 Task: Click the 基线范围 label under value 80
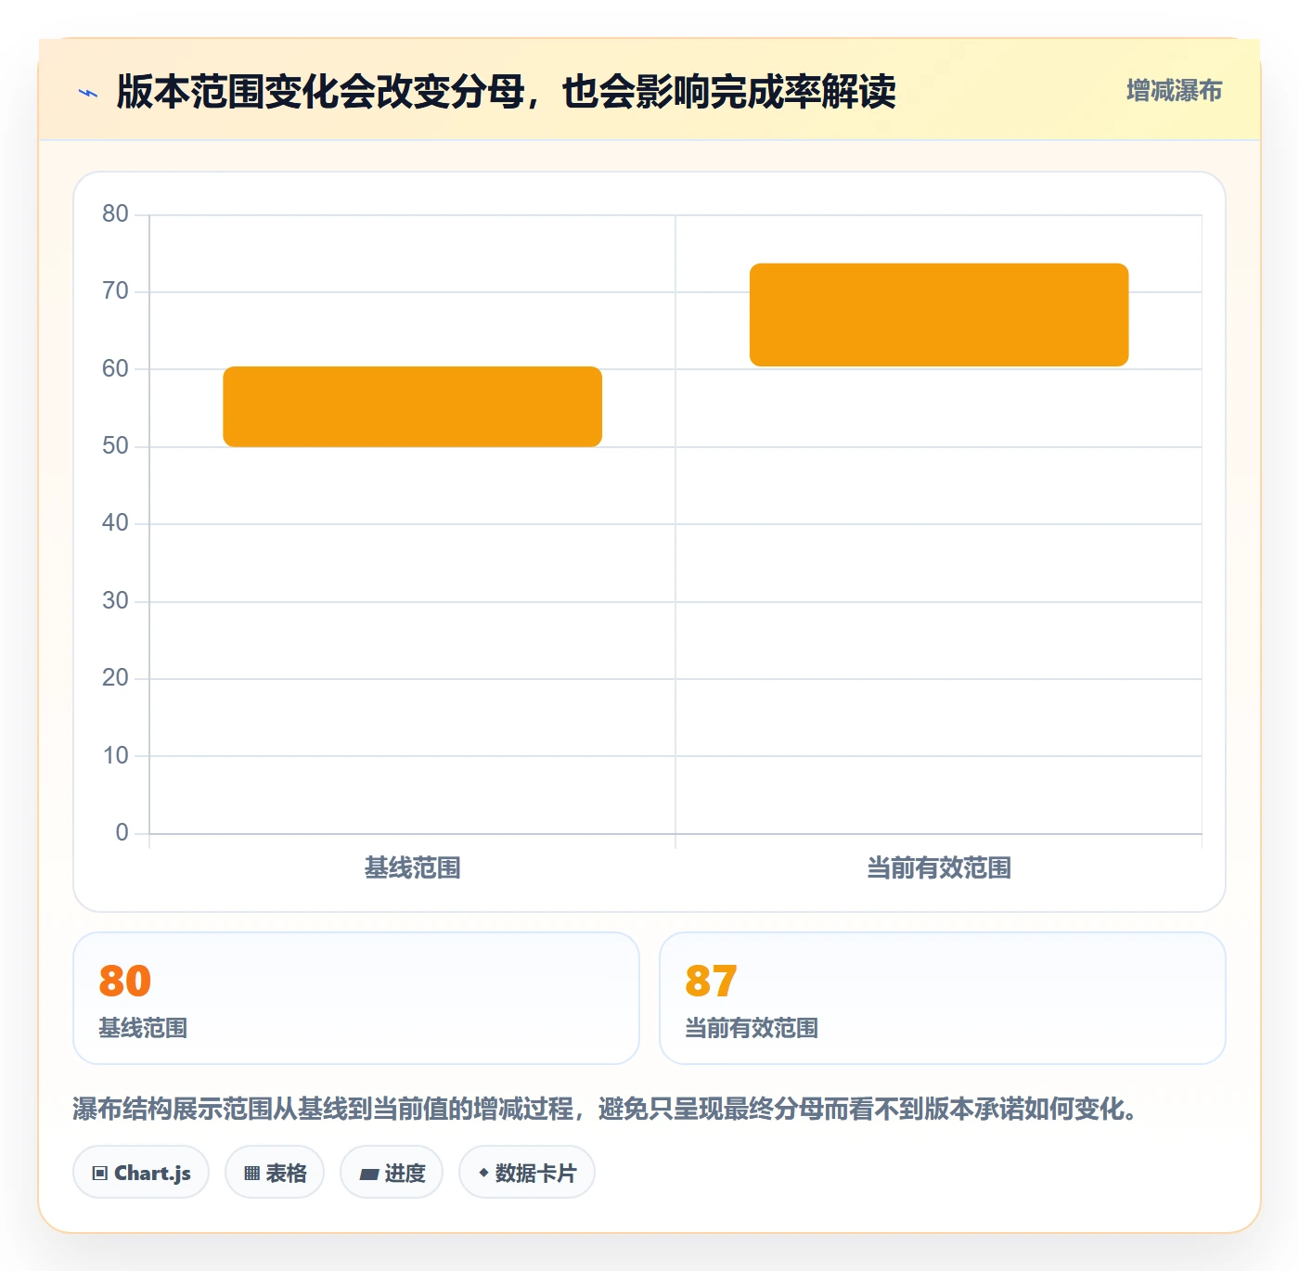143,1028
